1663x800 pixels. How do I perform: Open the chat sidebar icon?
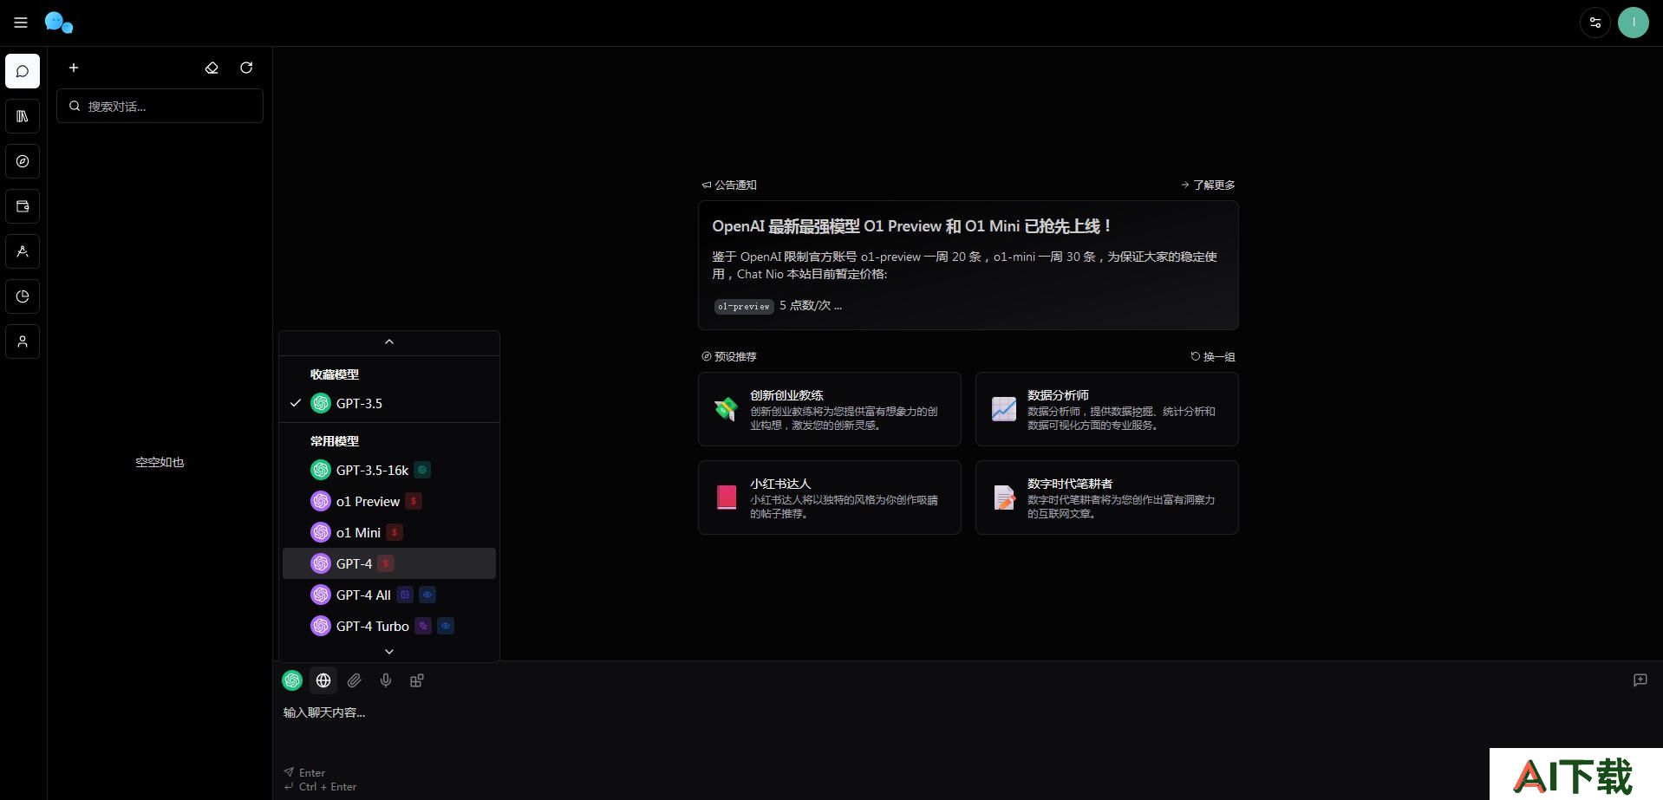pyautogui.click(x=23, y=71)
